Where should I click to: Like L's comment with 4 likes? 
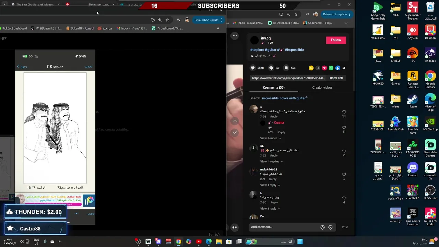(x=344, y=198)
